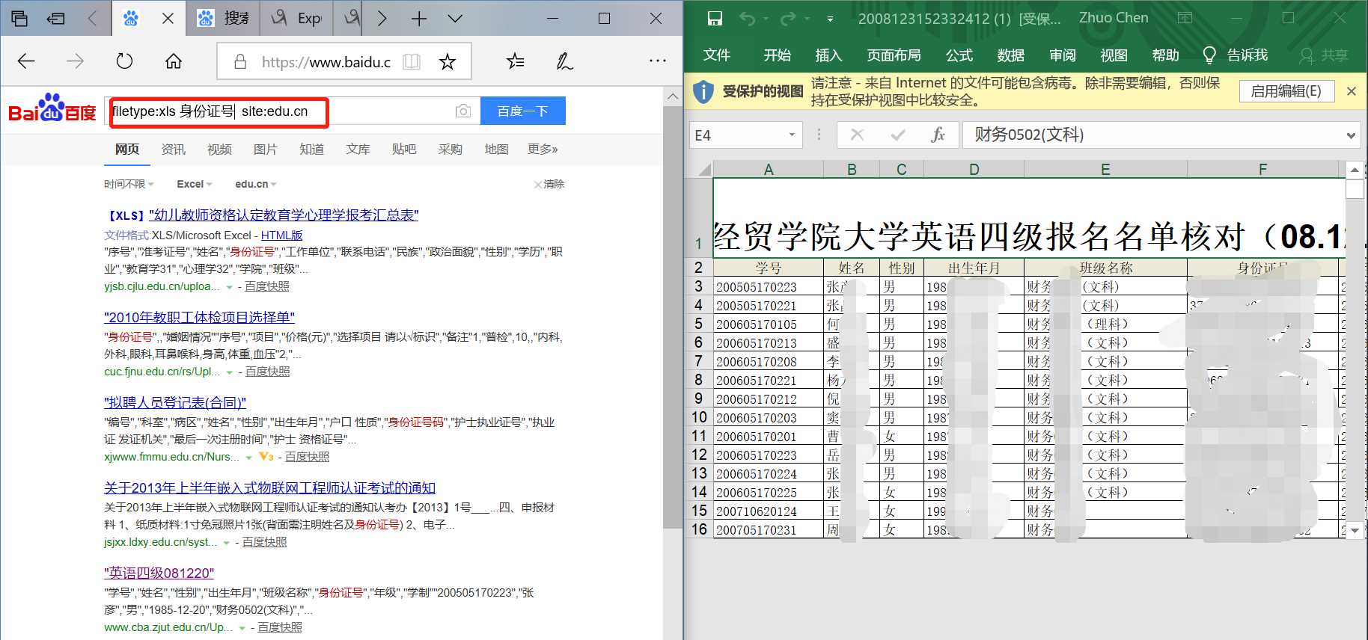Open the edu.cn site filter dropdown
The image size is (1368, 640).
[x=256, y=184]
